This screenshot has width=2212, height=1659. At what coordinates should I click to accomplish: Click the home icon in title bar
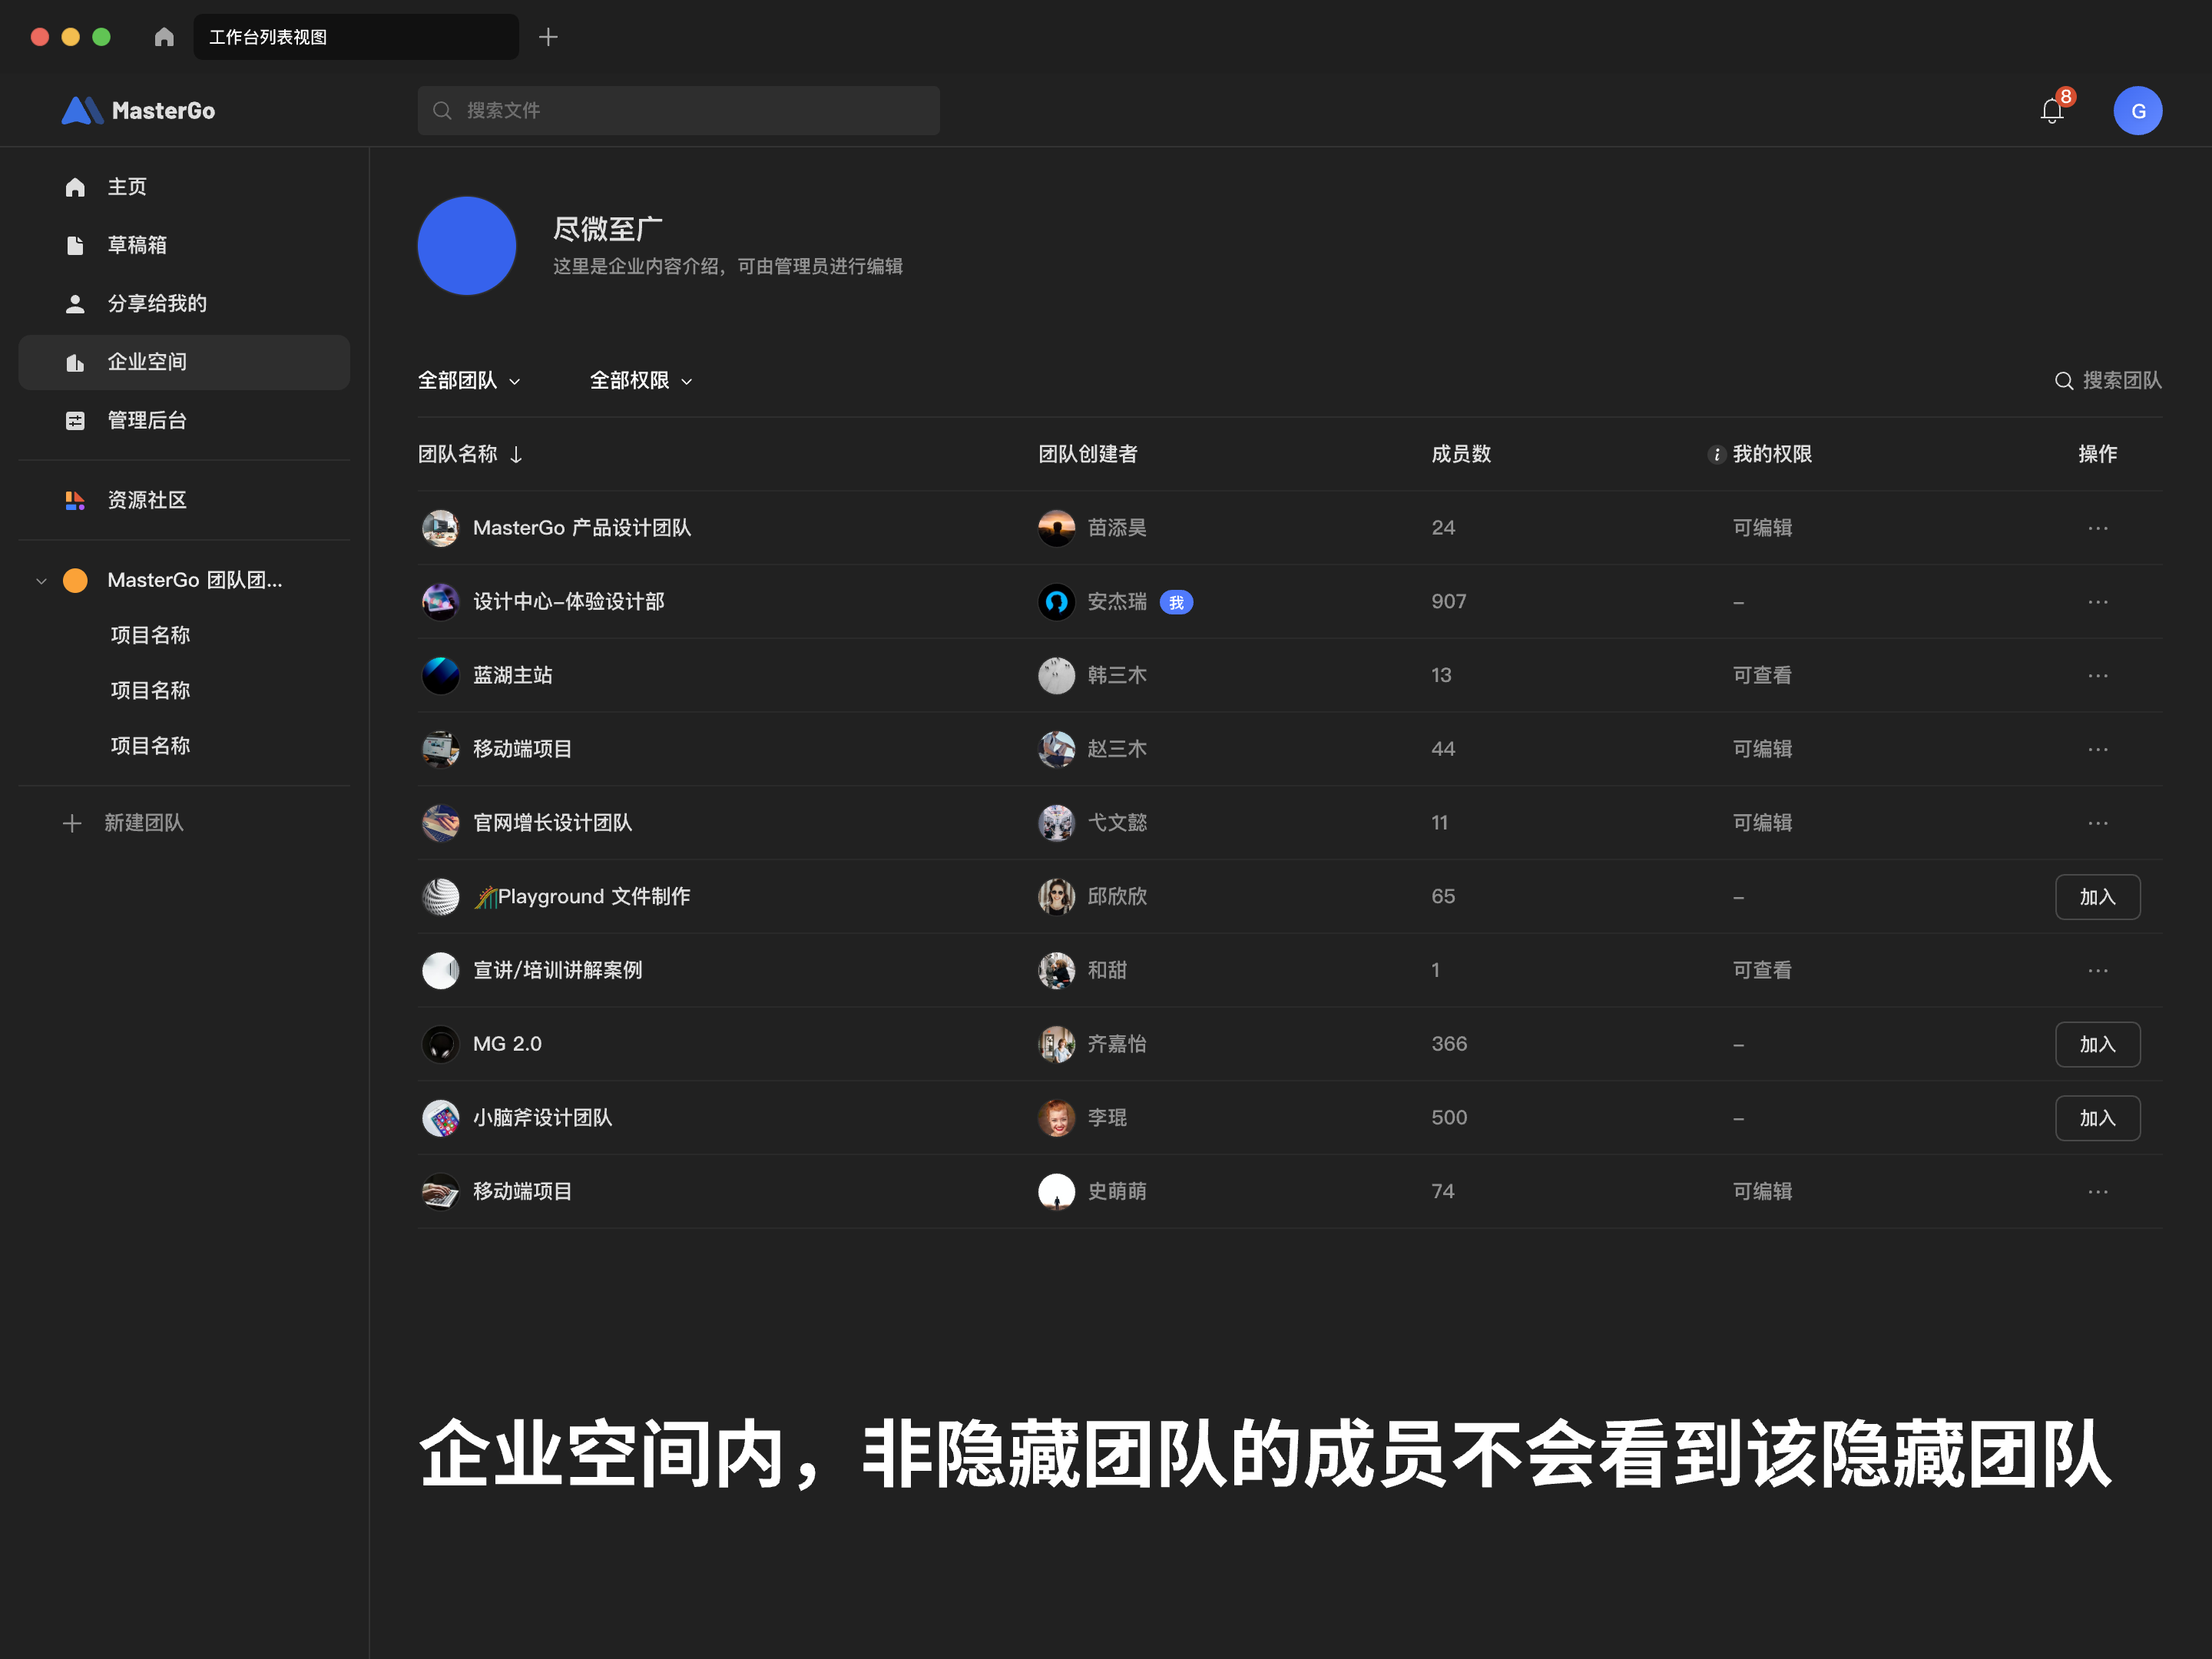click(x=164, y=37)
